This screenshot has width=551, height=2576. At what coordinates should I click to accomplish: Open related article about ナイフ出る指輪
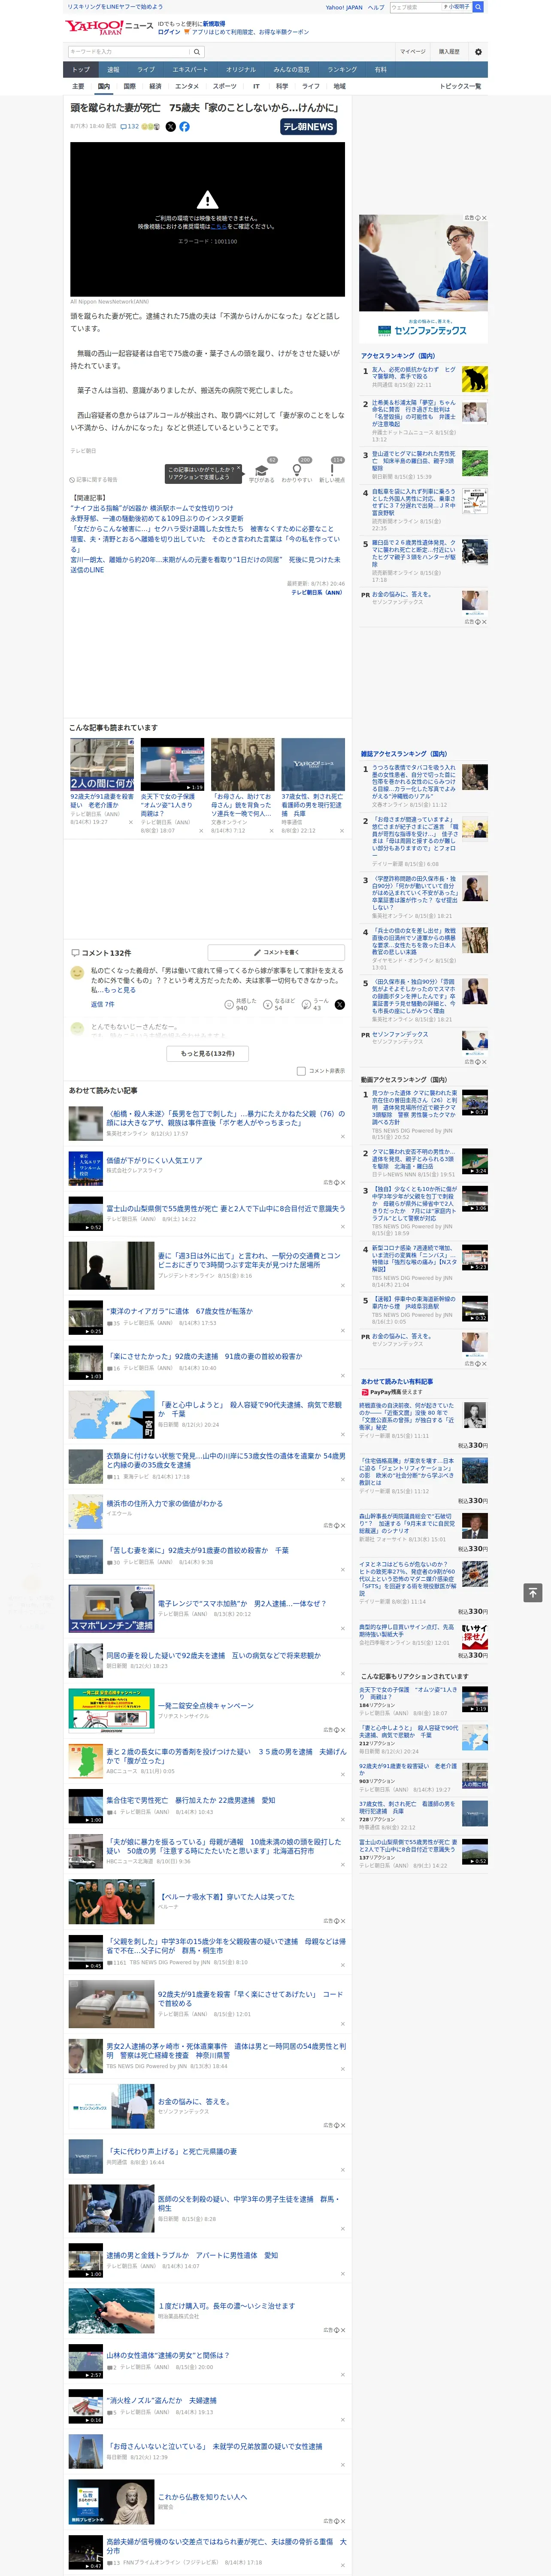click(151, 508)
